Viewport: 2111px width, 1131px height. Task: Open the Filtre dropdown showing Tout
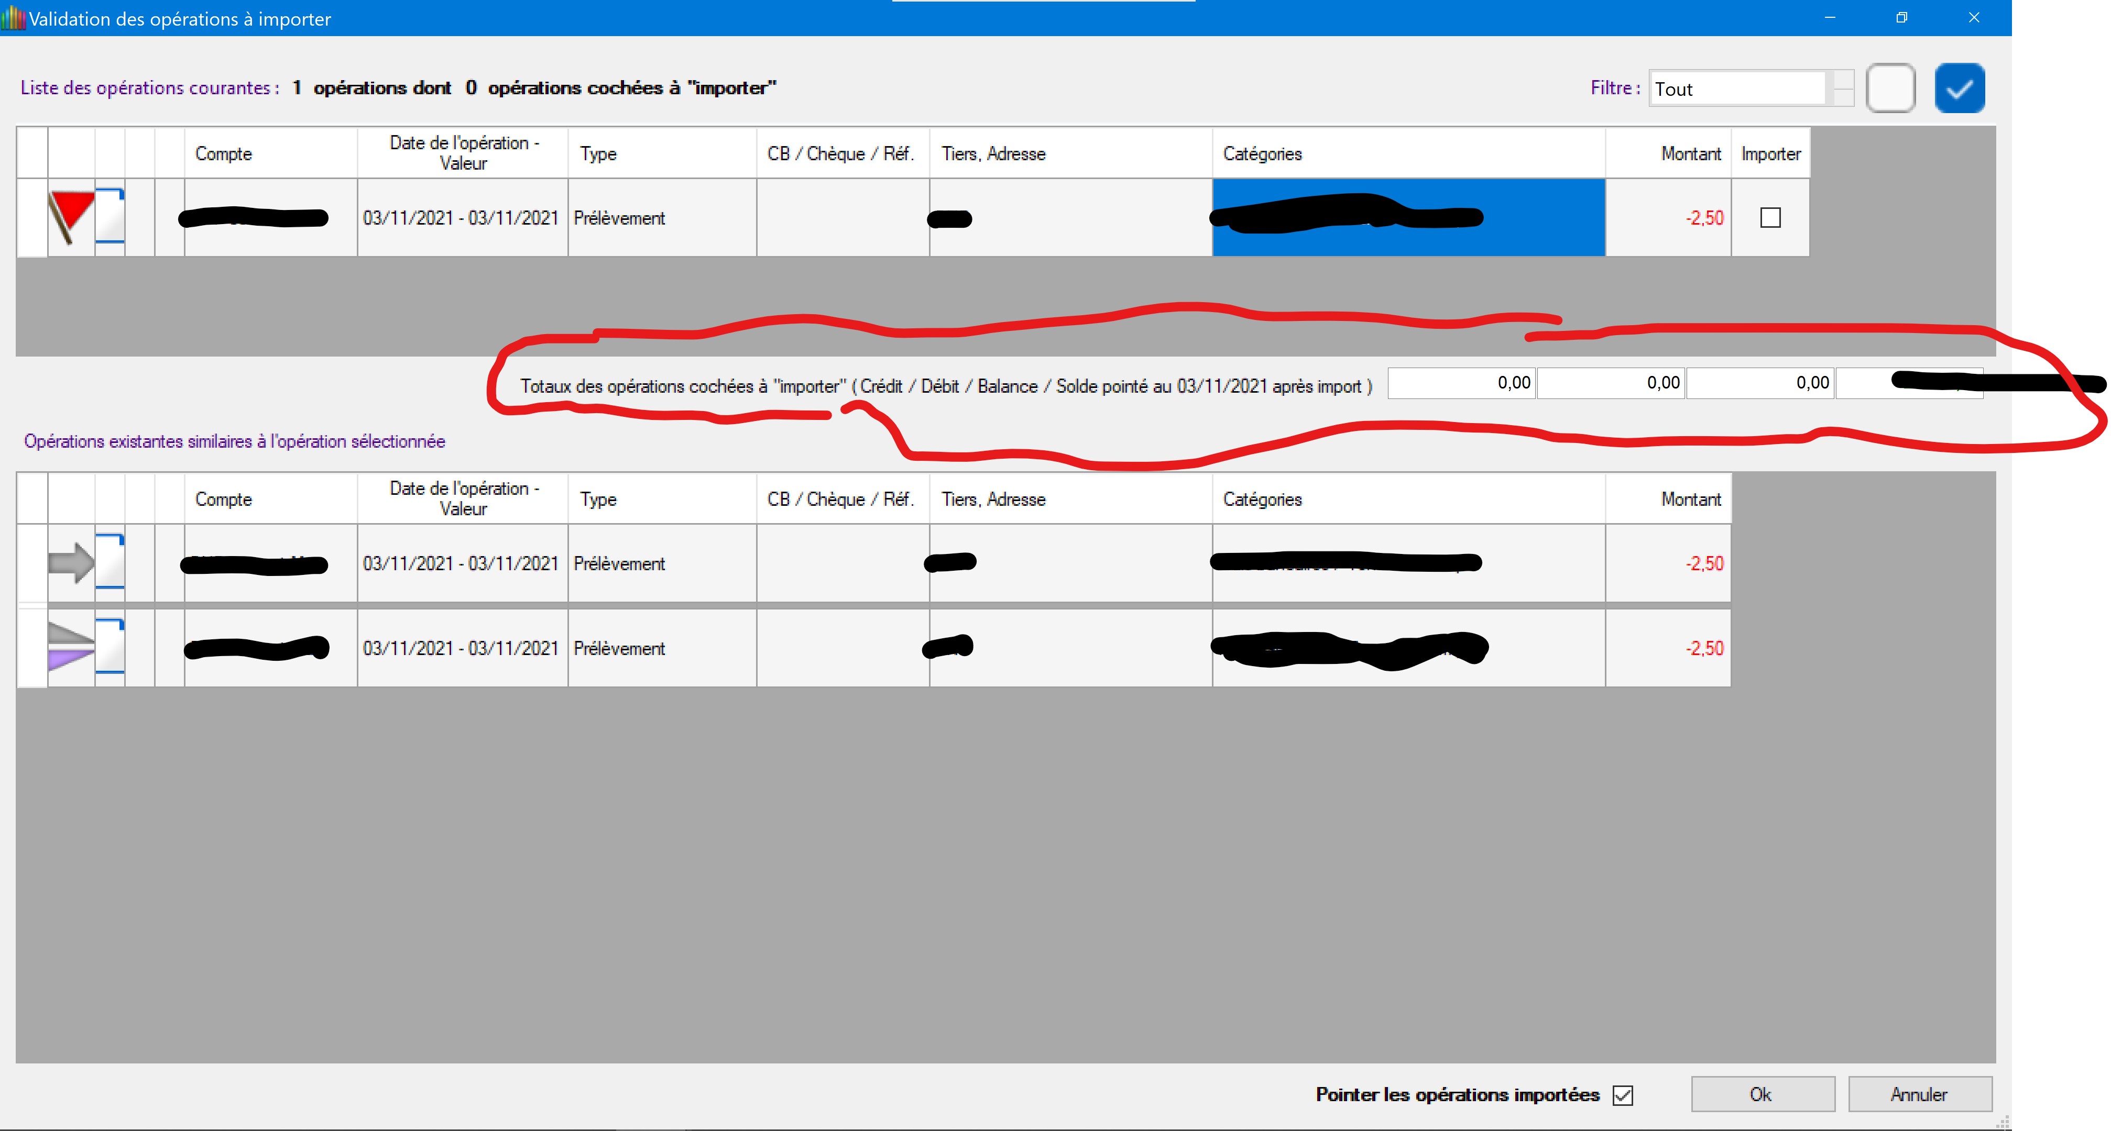(x=1737, y=88)
